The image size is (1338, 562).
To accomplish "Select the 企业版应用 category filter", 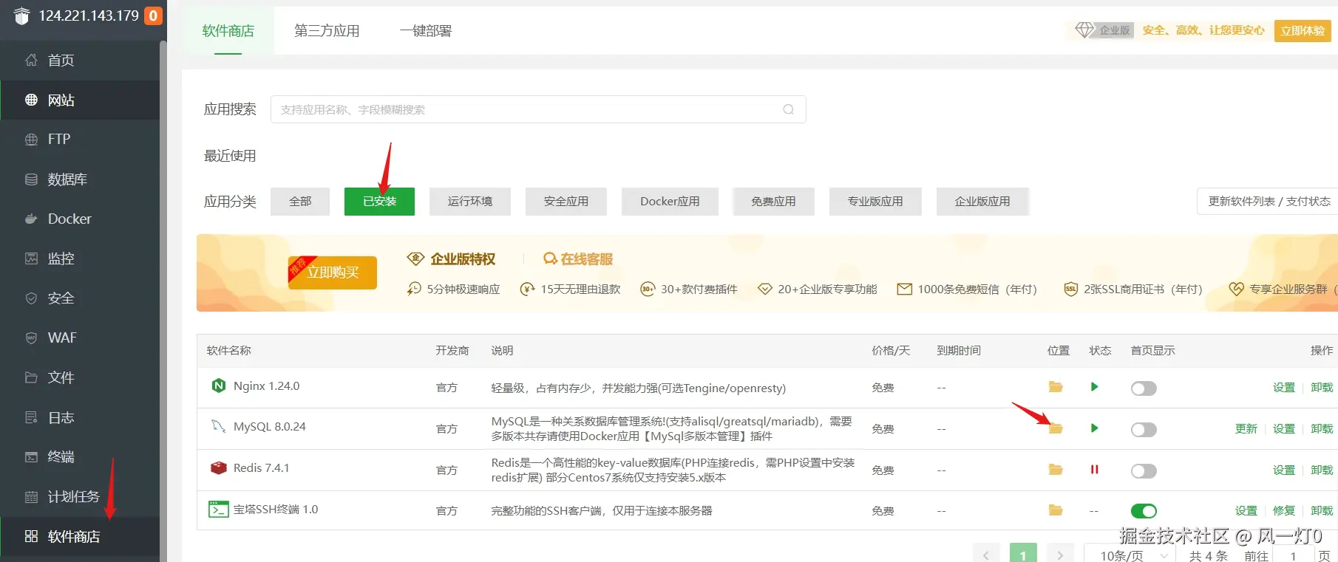I will click(982, 202).
